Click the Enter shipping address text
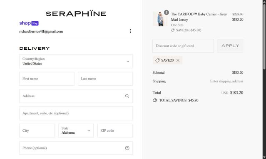This screenshot has height=159, width=266. [226, 81]
